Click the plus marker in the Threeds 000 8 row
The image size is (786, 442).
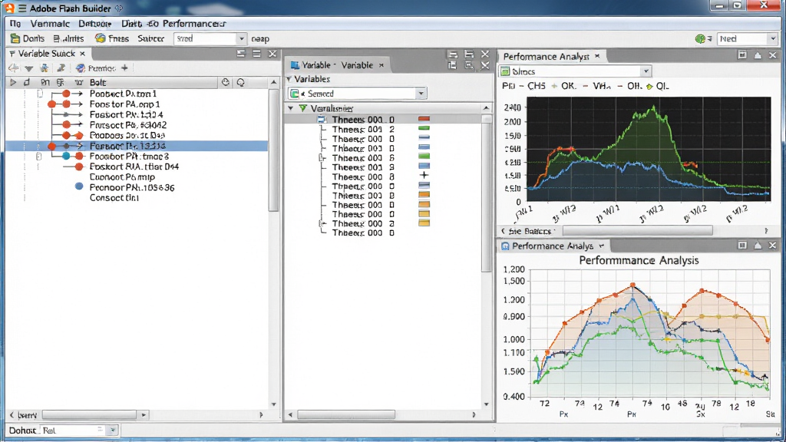coord(424,175)
